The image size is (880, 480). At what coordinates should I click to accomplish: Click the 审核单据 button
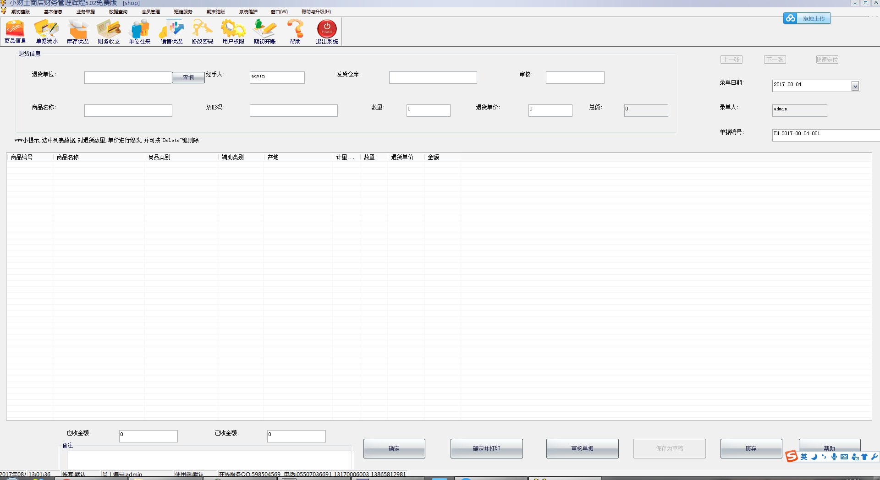click(x=582, y=448)
